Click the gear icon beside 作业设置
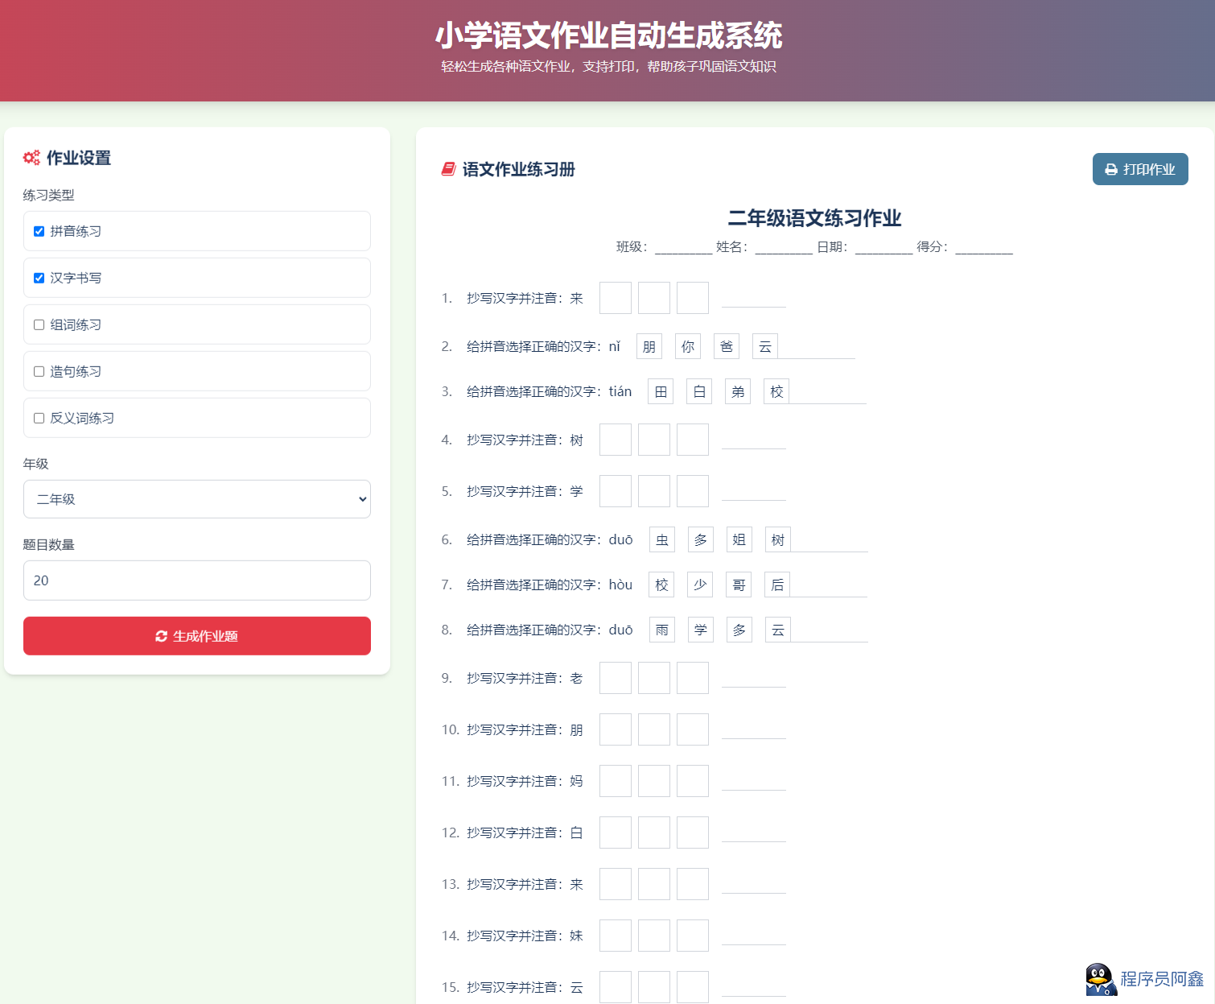 pyautogui.click(x=31, y=158)
